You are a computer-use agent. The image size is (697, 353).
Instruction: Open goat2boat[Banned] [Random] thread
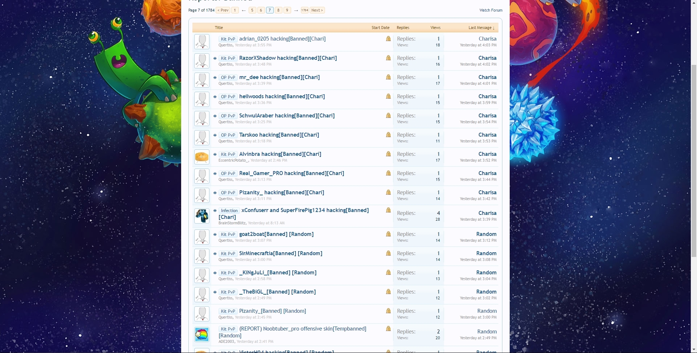coord(276,234)
